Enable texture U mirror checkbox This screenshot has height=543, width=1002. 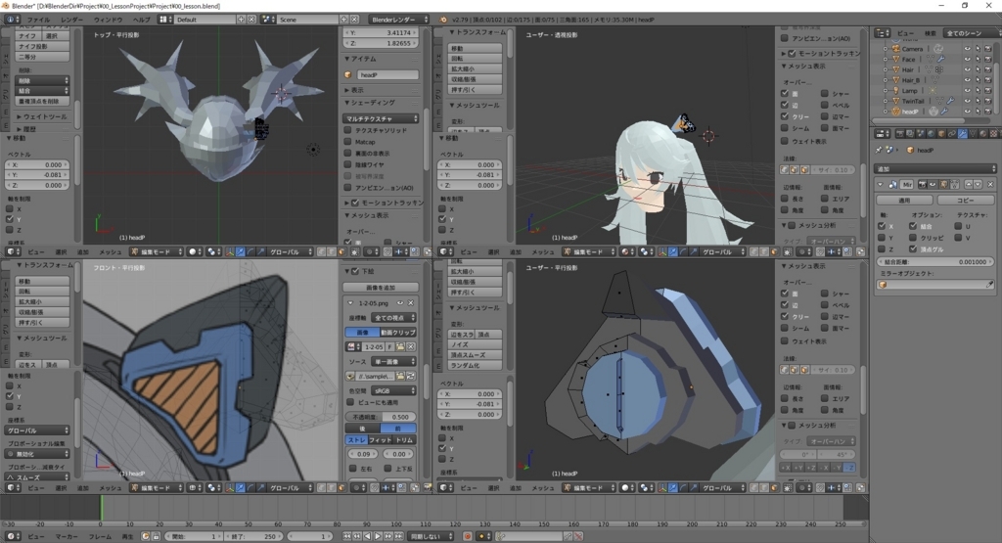click(x=958, y=226)
